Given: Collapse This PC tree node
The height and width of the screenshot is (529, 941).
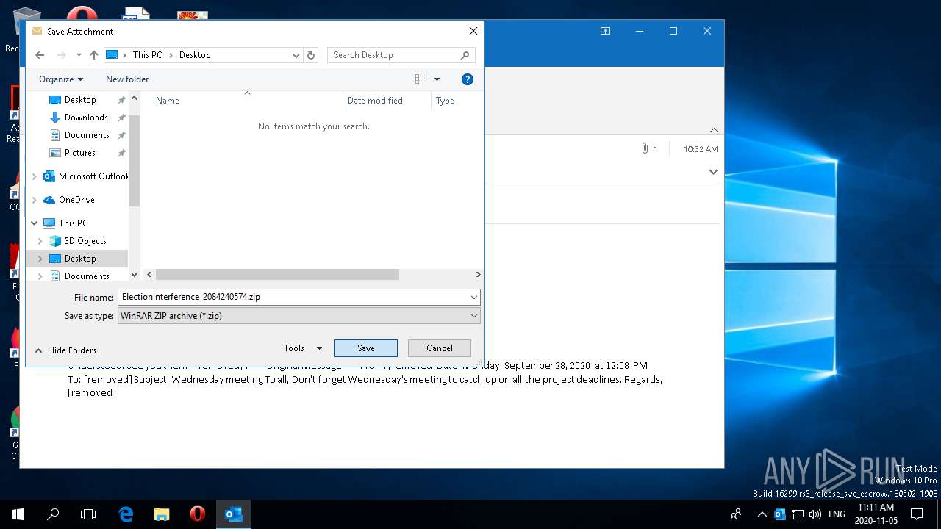Looking at the screenshot, I should pos(34,223).
